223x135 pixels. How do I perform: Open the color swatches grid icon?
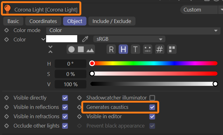(x=172, y=49)
